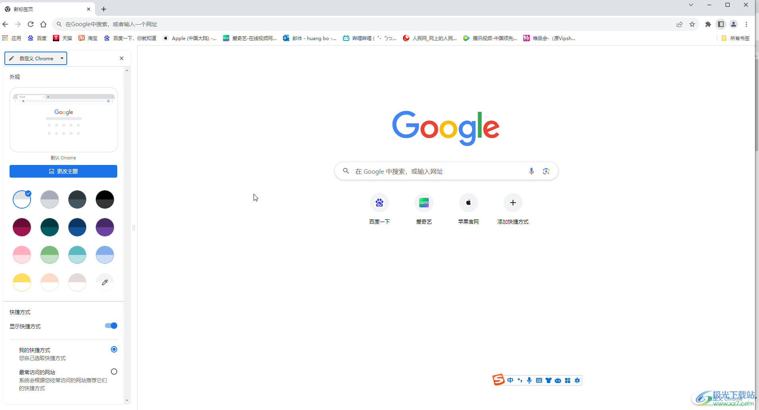Select the pink color swatch
Viewport: 759px width, 410px height.
[x=22, y=255]
